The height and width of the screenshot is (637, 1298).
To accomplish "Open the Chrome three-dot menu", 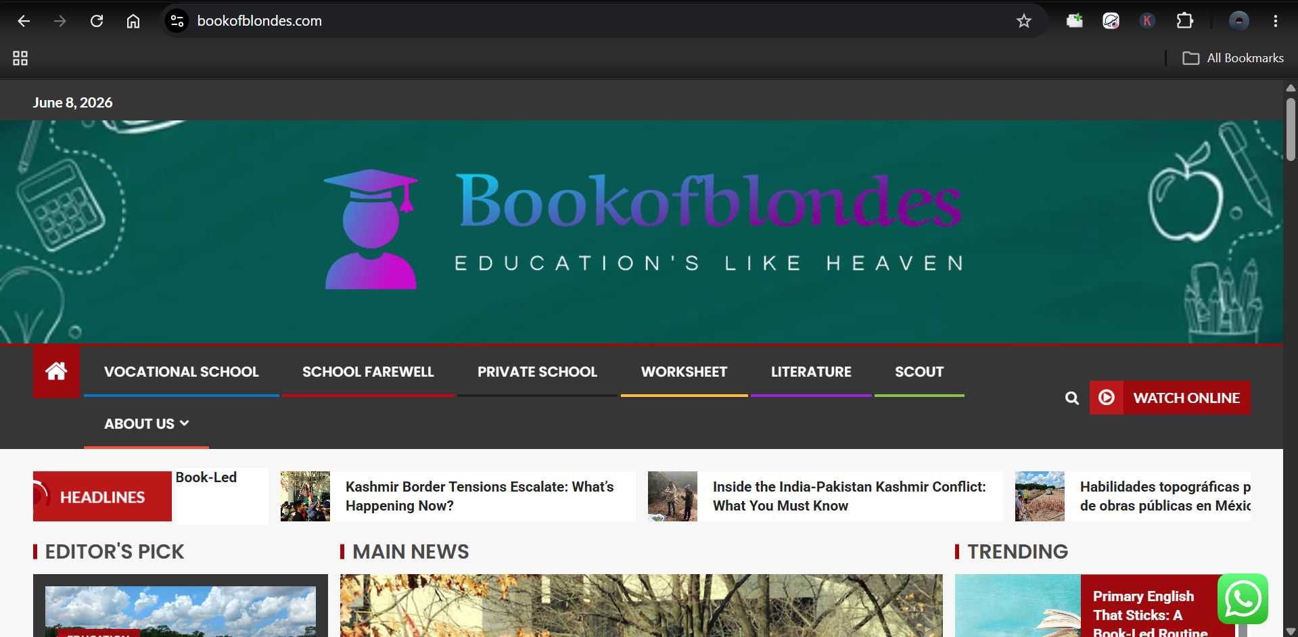I will coord(1276,21).
